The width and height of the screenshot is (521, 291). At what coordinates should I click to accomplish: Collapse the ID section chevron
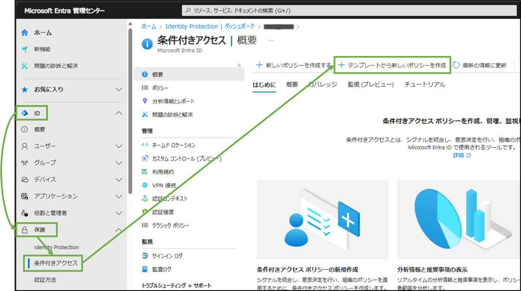[x=119, y=113]
